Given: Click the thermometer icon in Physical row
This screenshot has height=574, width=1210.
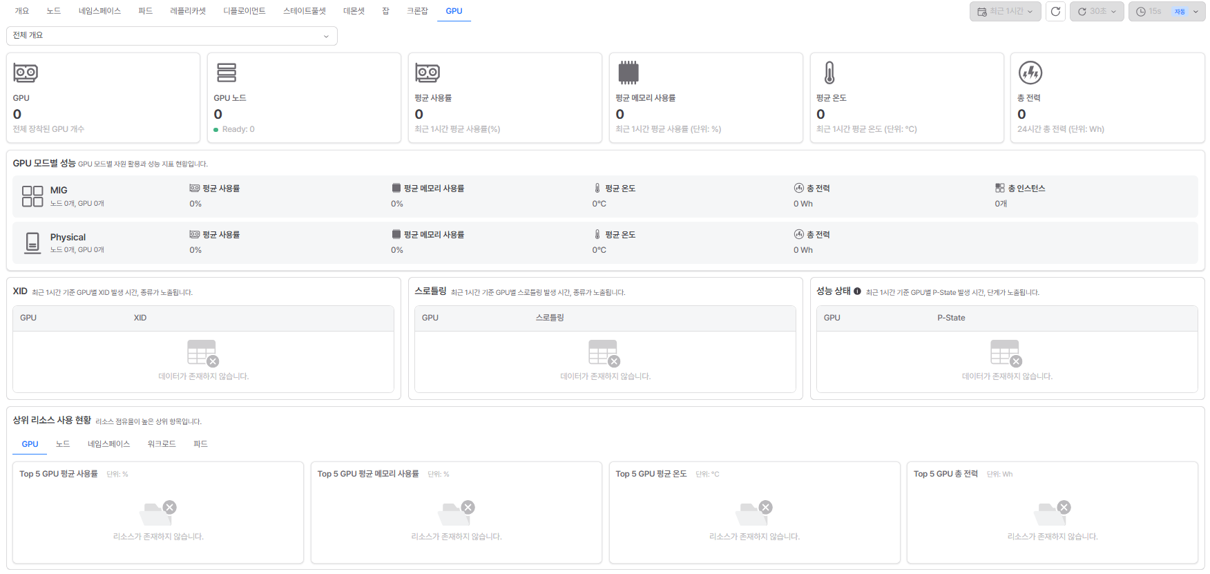Looking at the screenshot, I should 597,234.
